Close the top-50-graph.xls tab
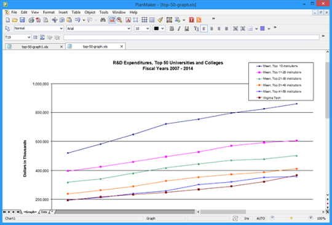This screenshot has height=225, width=332. (x=122, y=47)
